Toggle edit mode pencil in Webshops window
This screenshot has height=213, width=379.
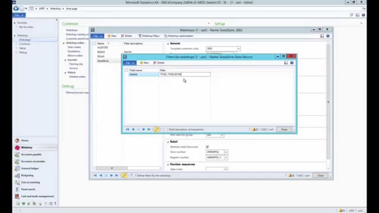pos(124,175)
